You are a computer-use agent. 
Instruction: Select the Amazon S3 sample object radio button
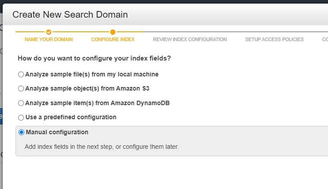coord(21,89)
